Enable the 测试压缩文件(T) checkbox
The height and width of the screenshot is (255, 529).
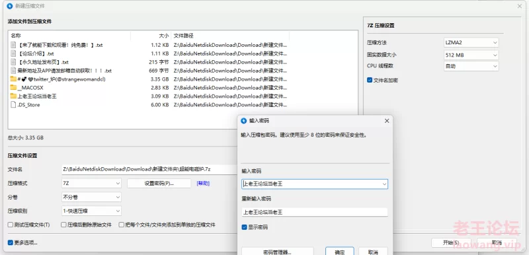point(11,225)
